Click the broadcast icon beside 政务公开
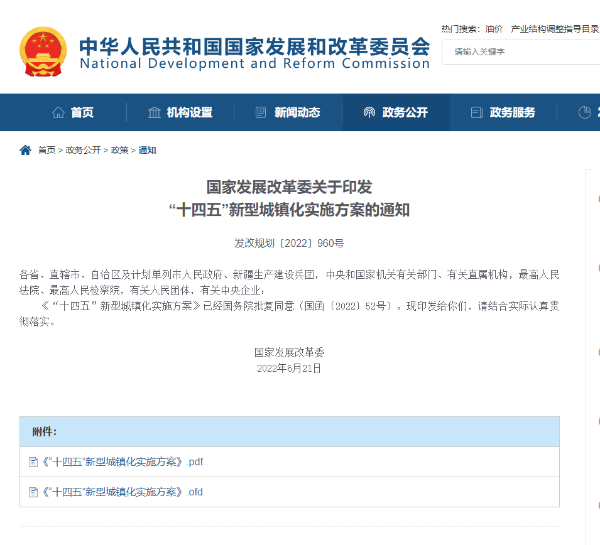Screen dimensions: 600x545 pos(369,112)
